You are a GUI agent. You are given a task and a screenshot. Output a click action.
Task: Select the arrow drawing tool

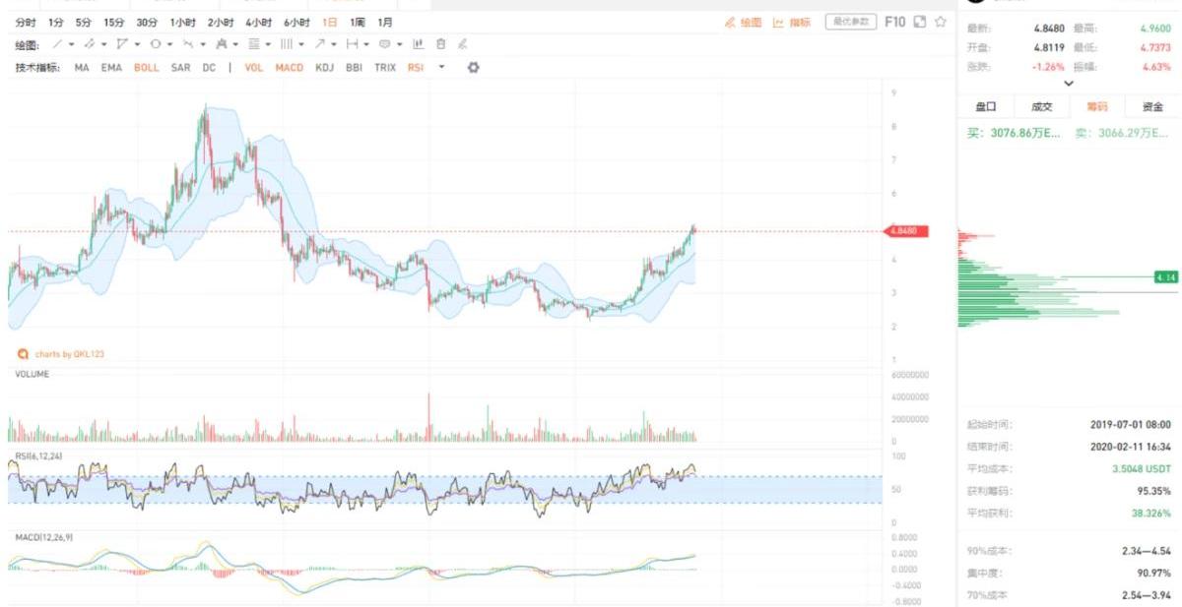319,44
